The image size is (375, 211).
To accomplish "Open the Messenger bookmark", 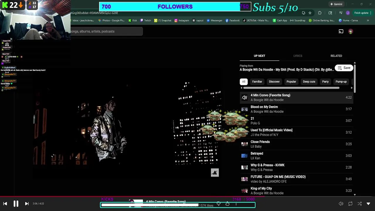I will pos(214,21).
